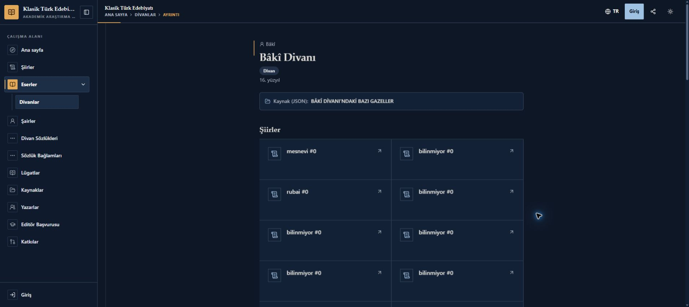Open the Şiirler scroll icon in sidebar
The image size is (689, 307).
pyautogui.click(x=13, y=67)
